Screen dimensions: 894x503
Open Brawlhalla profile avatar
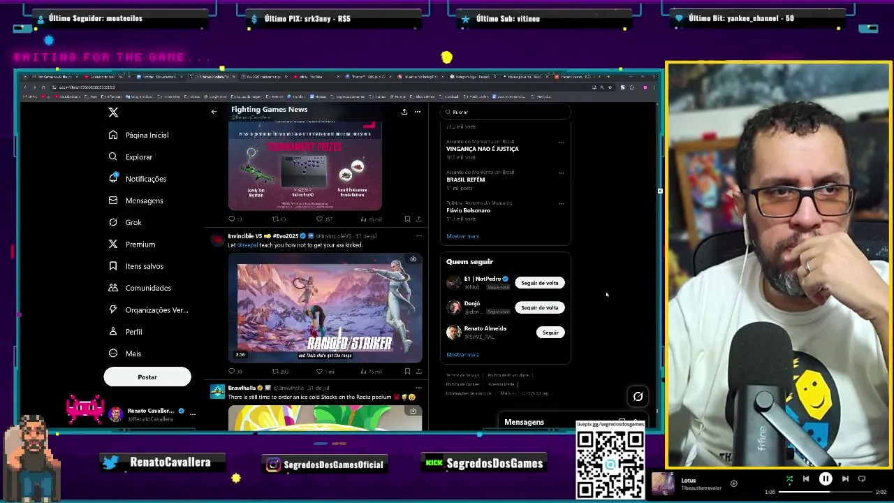tap(217, 391)
